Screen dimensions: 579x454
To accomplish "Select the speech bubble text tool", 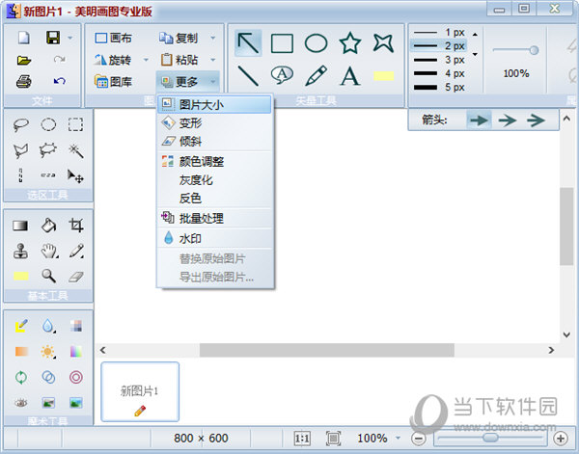I will [x=282, y=75].
